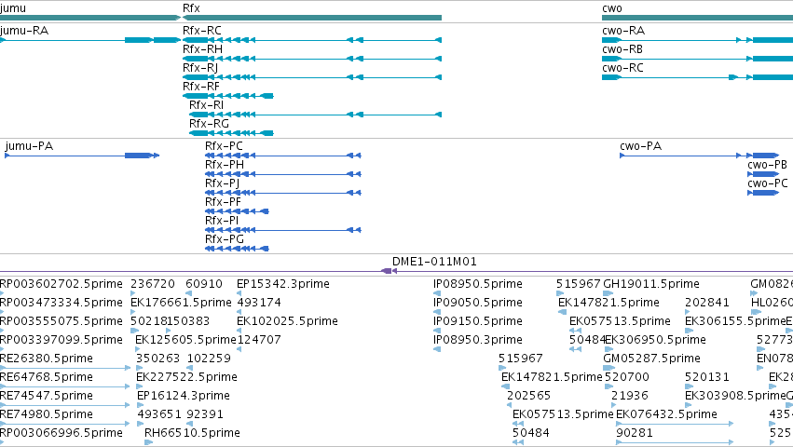
Task: Open the GH19011.5prime EST label
Action: coord(651,284)
